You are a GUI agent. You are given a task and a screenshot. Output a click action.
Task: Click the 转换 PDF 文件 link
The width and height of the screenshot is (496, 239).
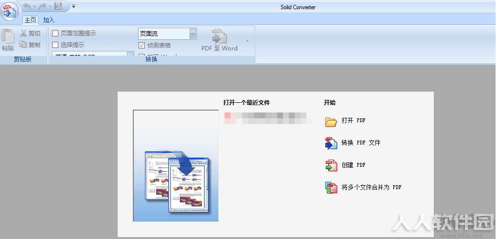(x=361, y=143)
